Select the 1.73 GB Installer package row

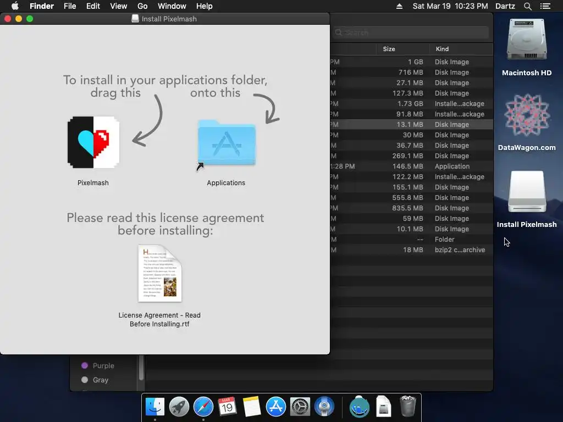[x=411, y=103]
